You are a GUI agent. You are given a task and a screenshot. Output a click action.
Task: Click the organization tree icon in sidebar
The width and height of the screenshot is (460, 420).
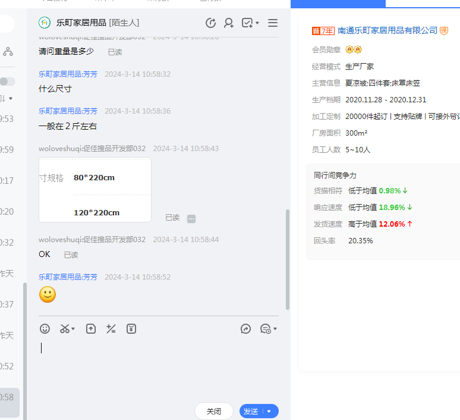click(x=8, y=52)
